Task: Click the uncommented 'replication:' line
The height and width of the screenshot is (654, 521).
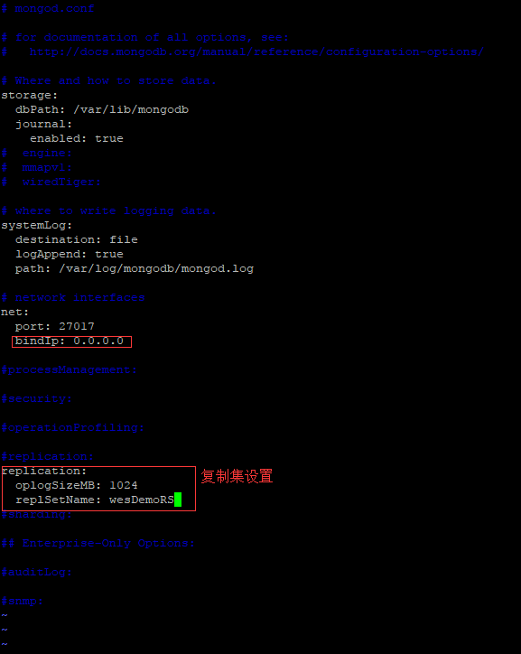Action: (x=43, y=471)
